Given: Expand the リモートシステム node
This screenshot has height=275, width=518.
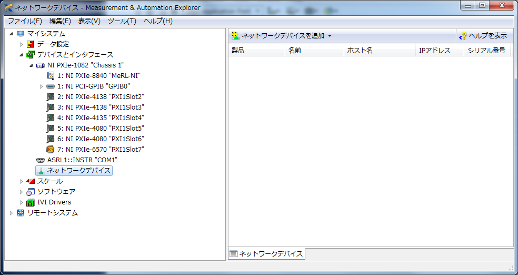Looking at the screenshot, I should click(11, 213).
